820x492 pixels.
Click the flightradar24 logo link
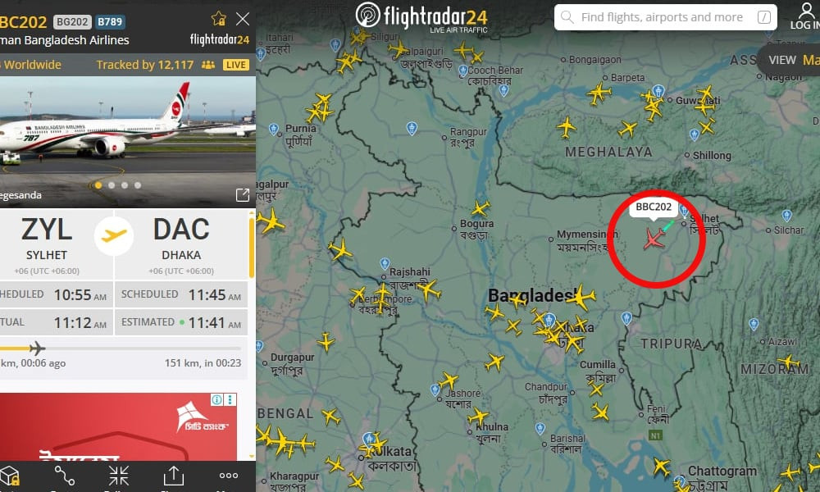421,17
